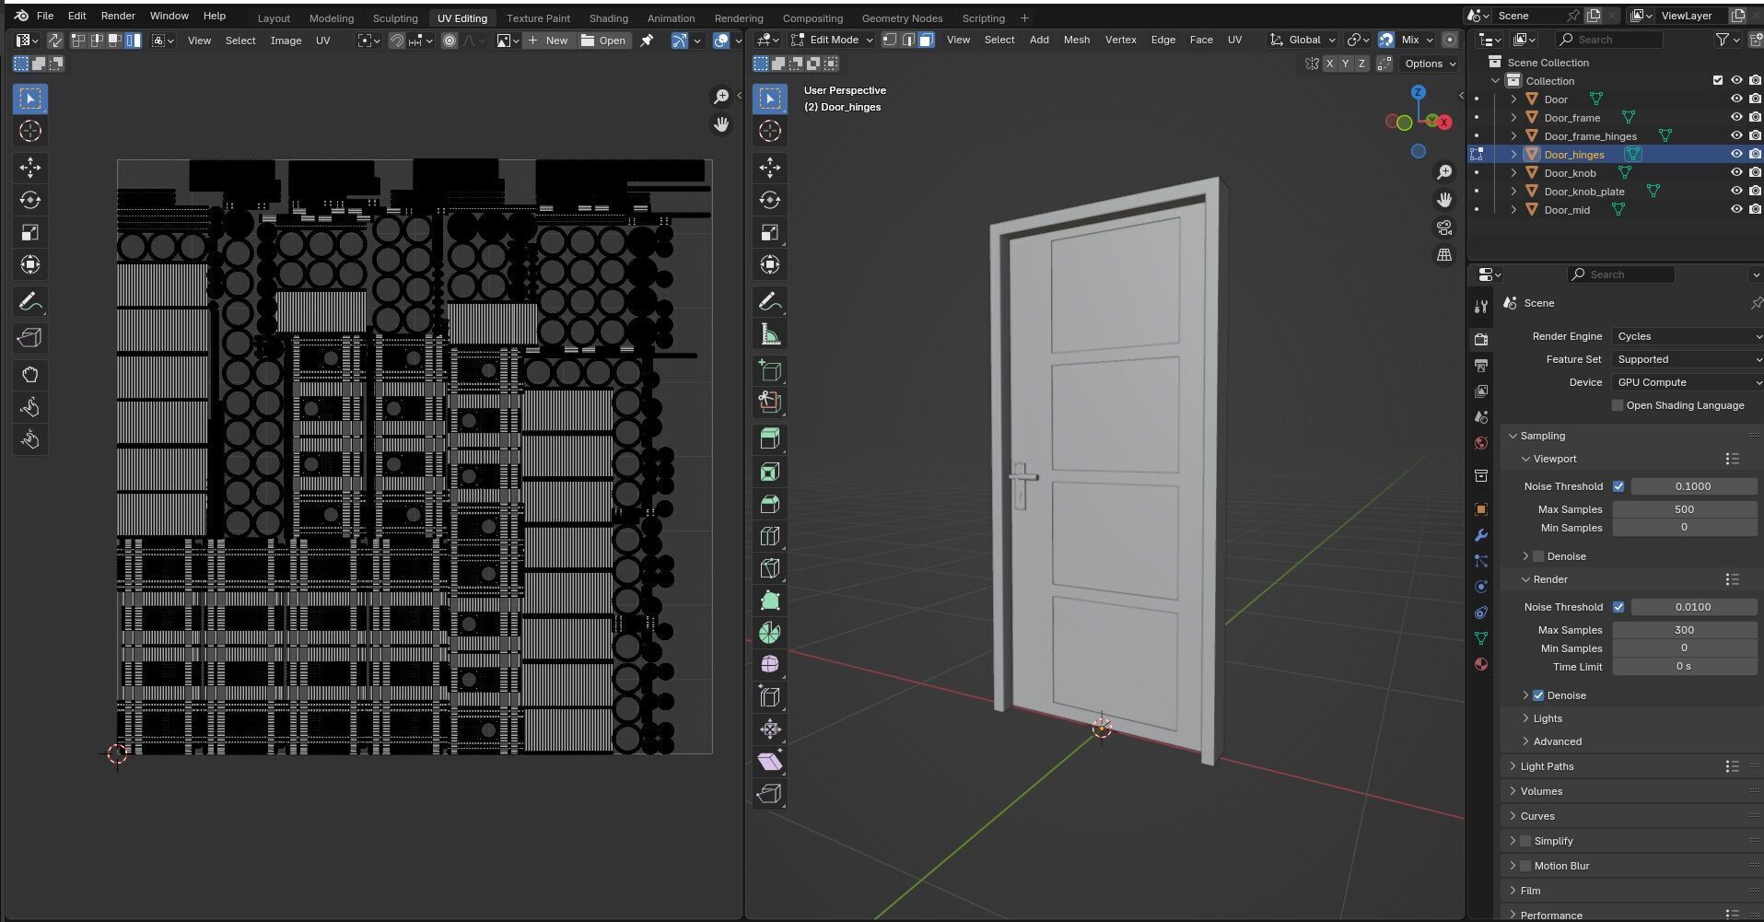Screen dimensions: 1764x922
Task: Select the Extrude Region tool
Action: 770,439
